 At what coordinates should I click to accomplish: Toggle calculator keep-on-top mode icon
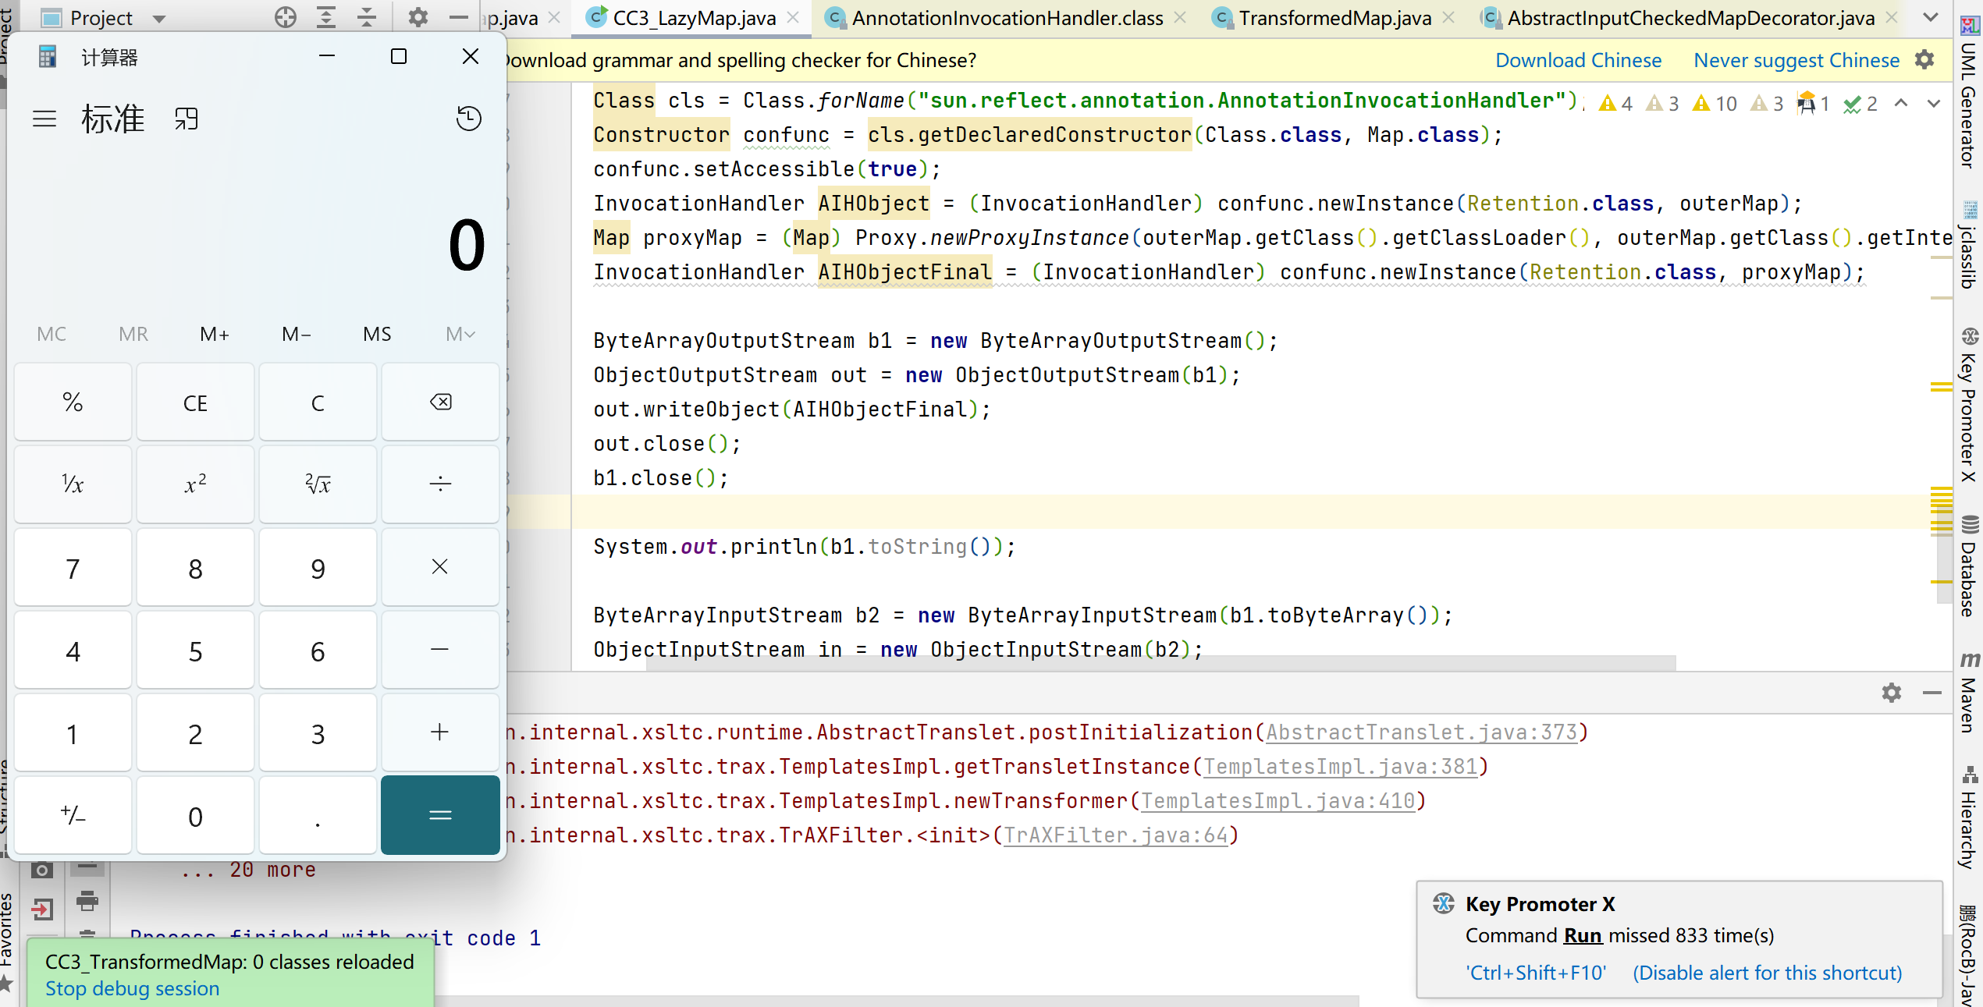pos(187,119)
